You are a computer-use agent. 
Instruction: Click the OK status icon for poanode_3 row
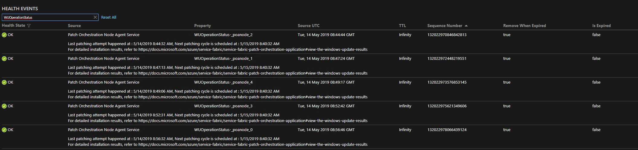click(4, 106)
